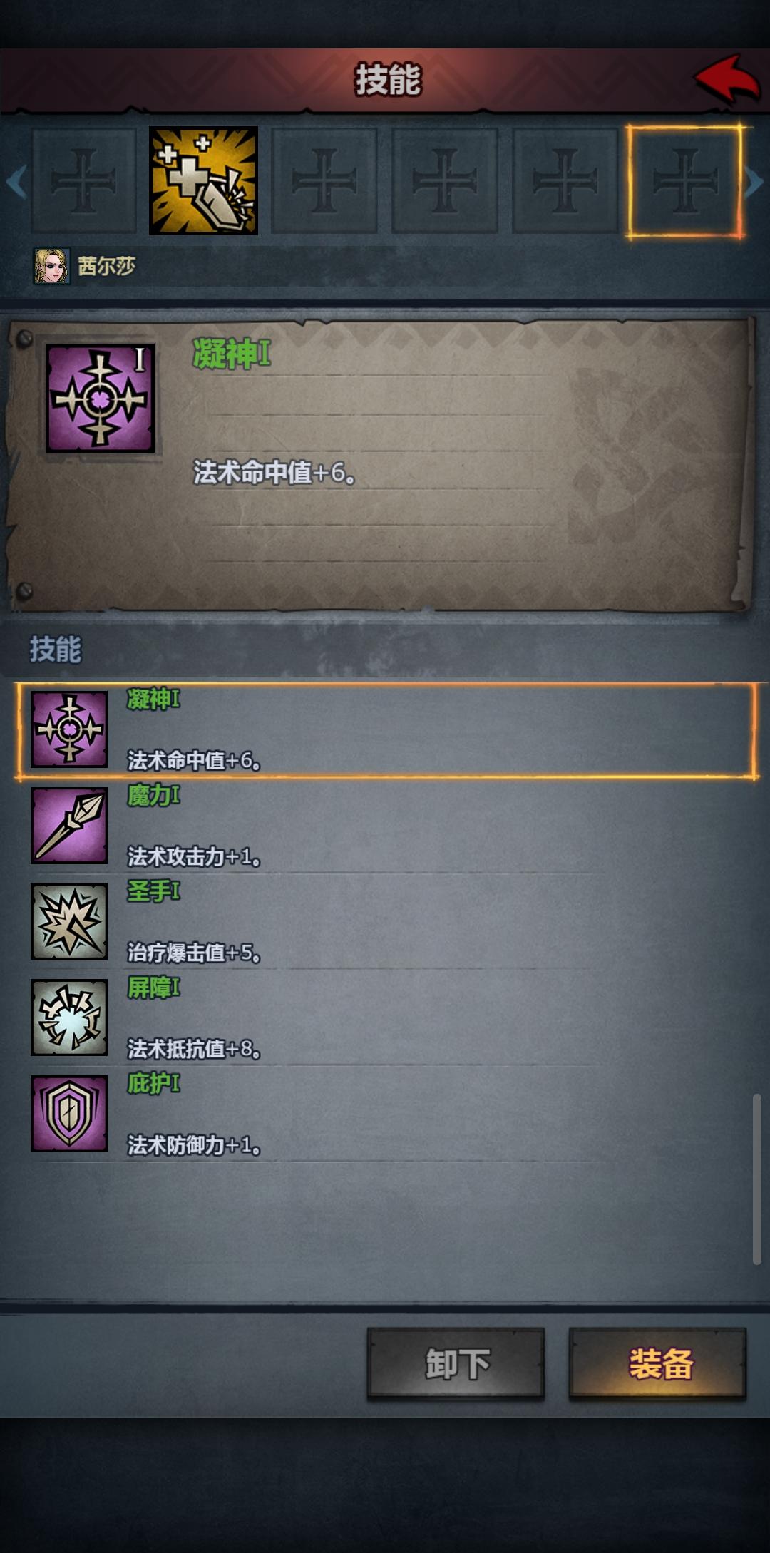Select the equipped healing skill slot icon
Viewport: 770px width, 1553px height.
(x=203, y=180)
